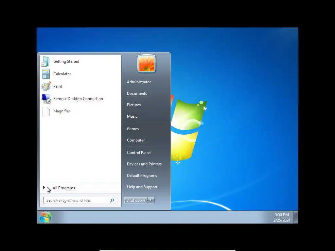Click the Remote Desktop Connection icon
Screen dimensions: 335x251
(x=46, y=99)
